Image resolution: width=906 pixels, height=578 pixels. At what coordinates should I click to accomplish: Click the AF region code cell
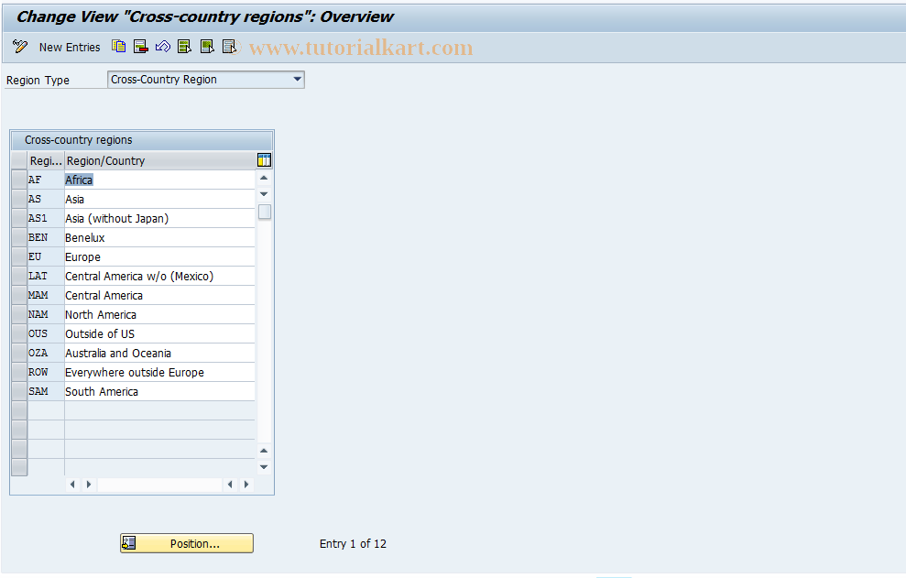(46, 180)
